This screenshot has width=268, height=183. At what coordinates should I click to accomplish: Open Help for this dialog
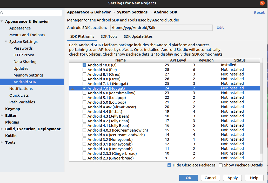click(254, 178)
